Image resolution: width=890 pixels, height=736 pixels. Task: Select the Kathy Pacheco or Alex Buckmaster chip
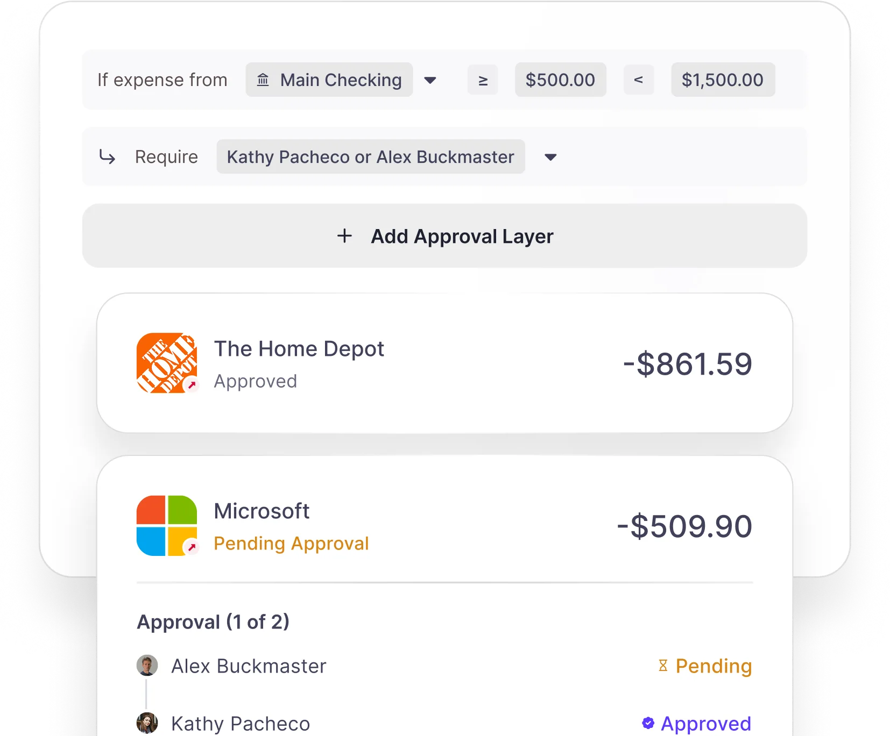pos(371,156)
